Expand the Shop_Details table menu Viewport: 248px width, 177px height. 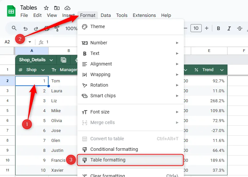(x=51, y=60)
